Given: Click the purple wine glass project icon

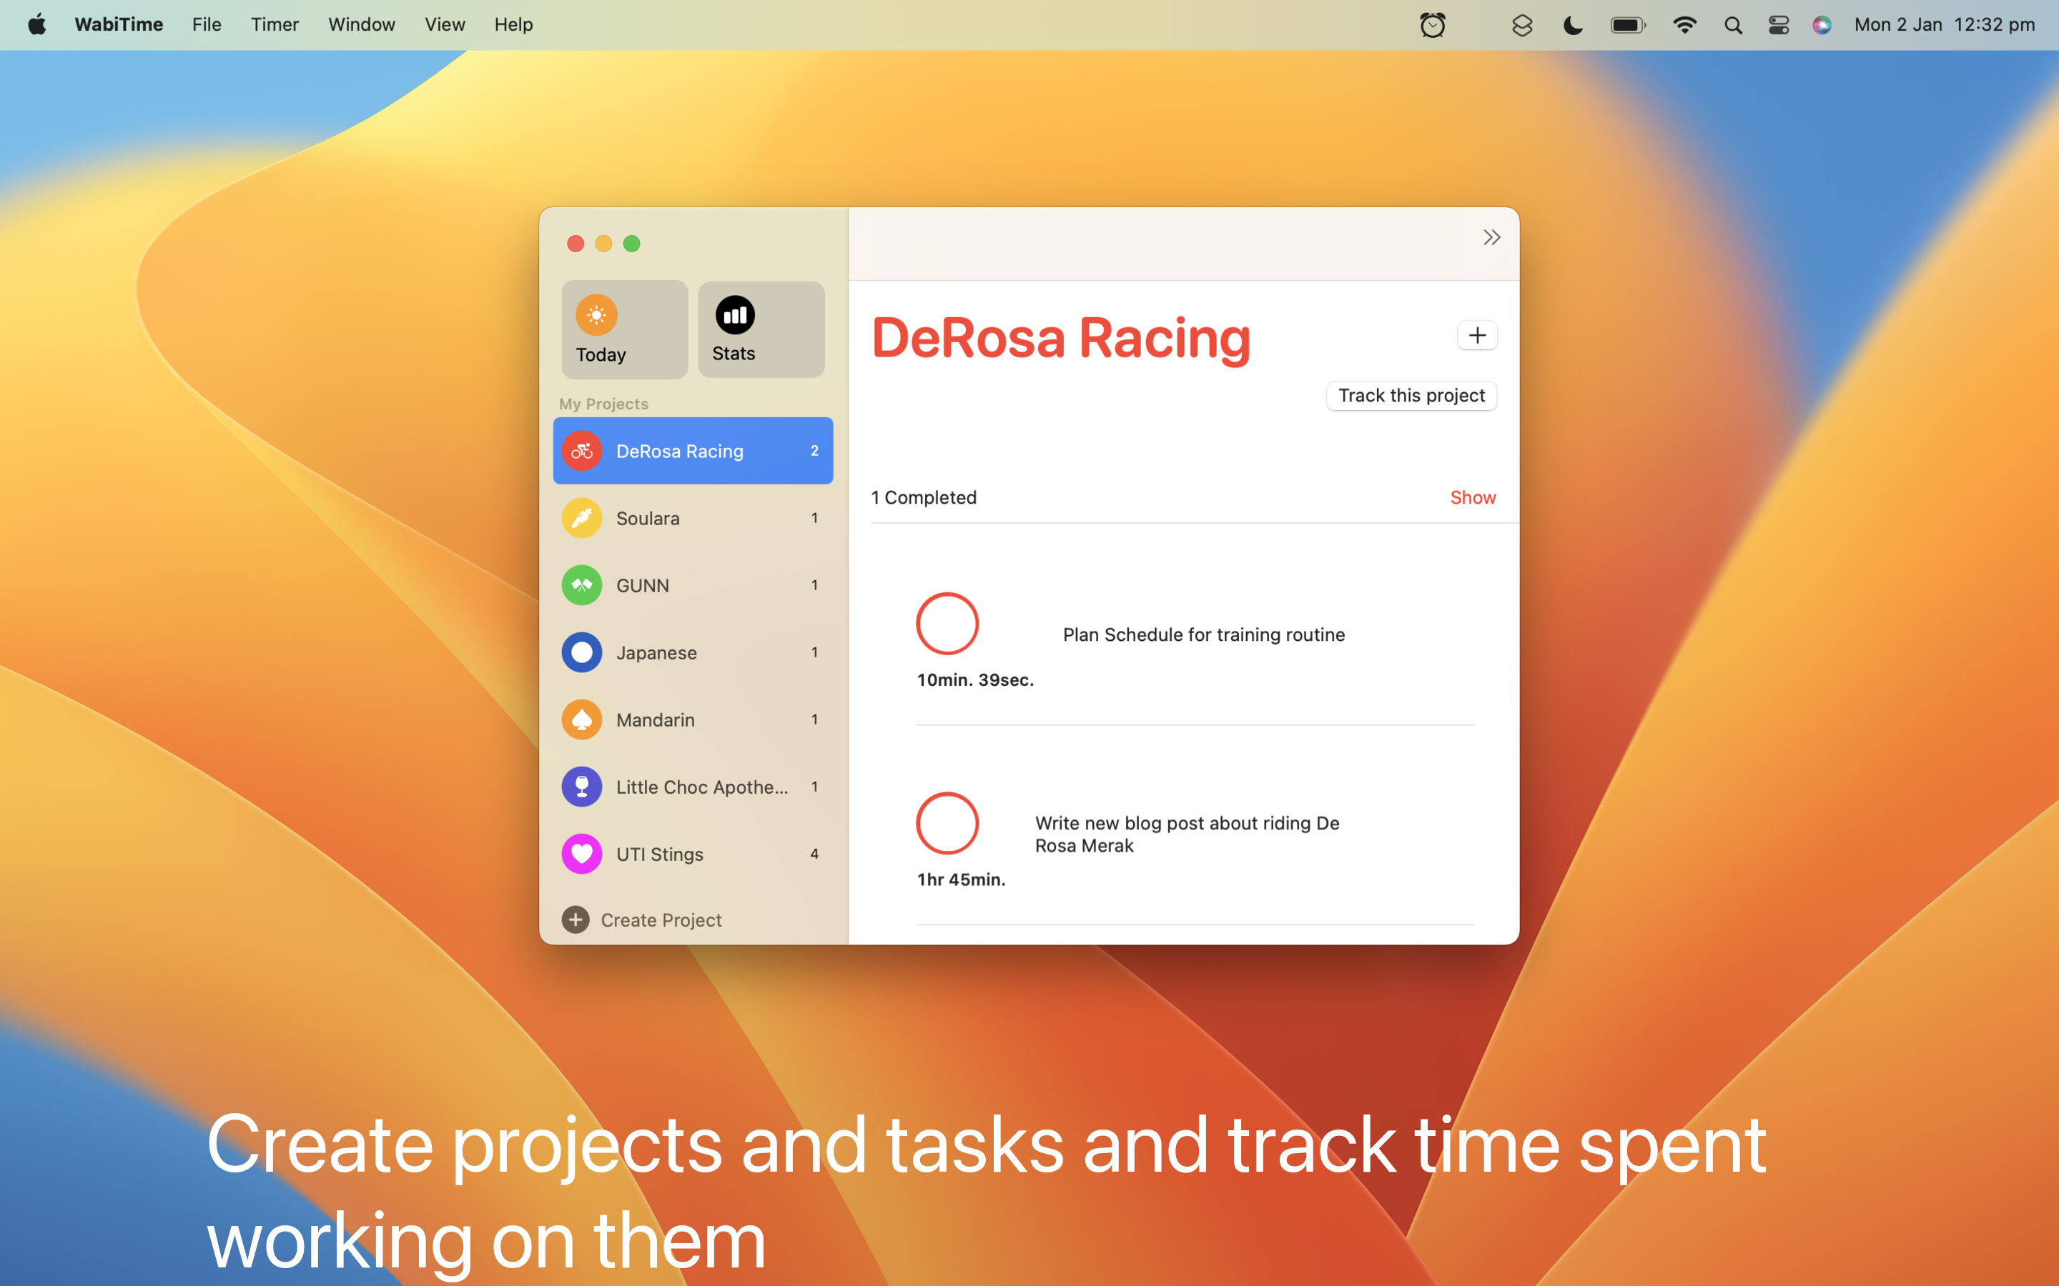Looking at the screenshot, I should tap(582, 787).
